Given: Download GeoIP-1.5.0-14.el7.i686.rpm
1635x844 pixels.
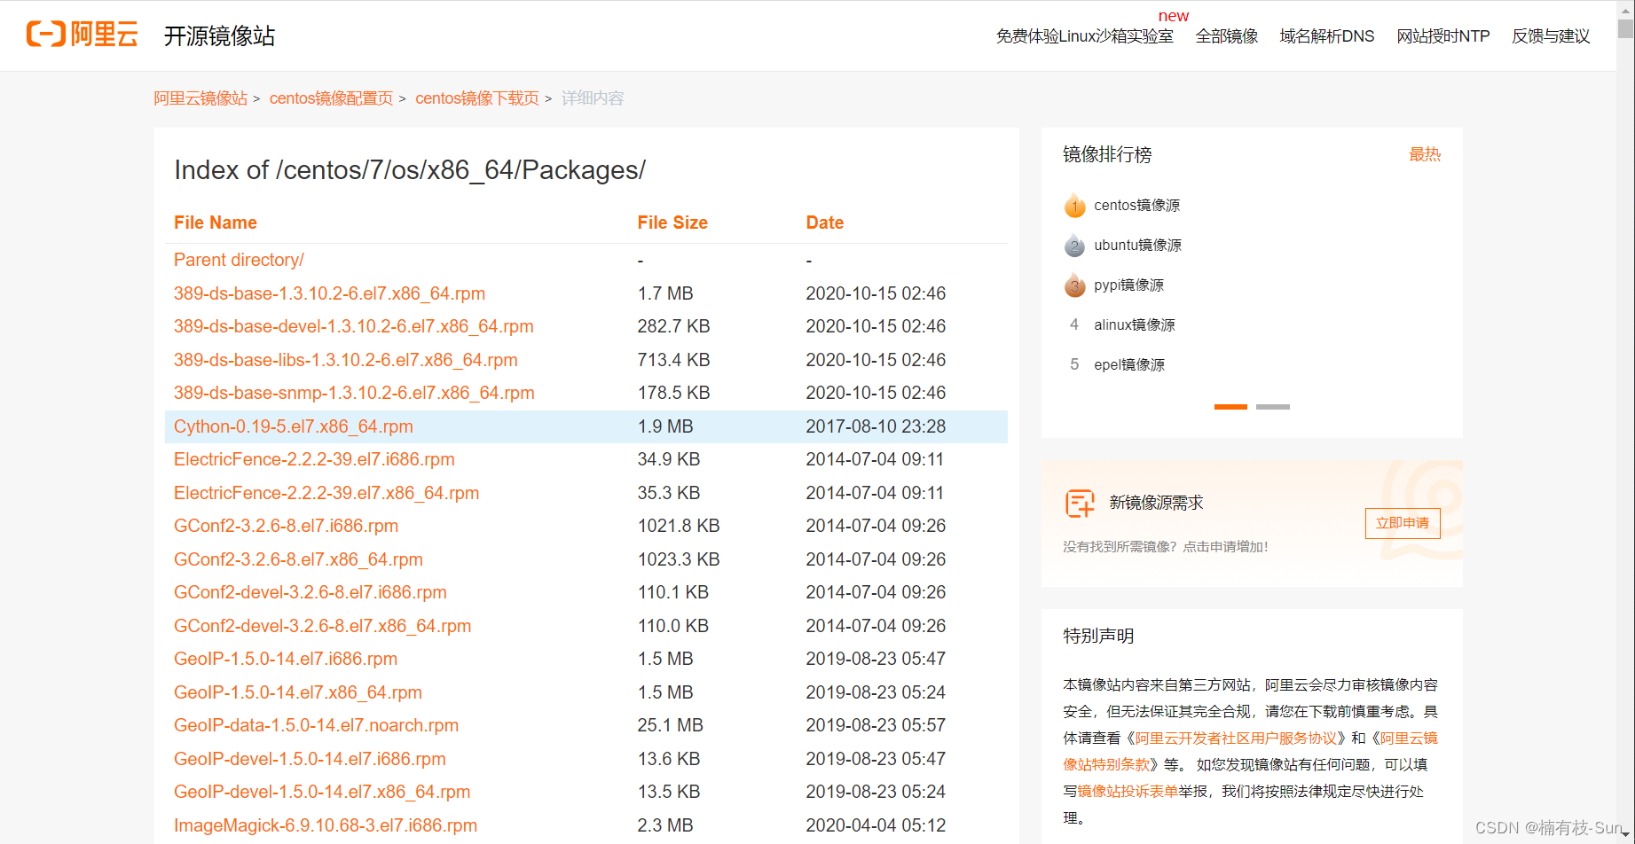Looking at the screenshot, I should [285, 659].
